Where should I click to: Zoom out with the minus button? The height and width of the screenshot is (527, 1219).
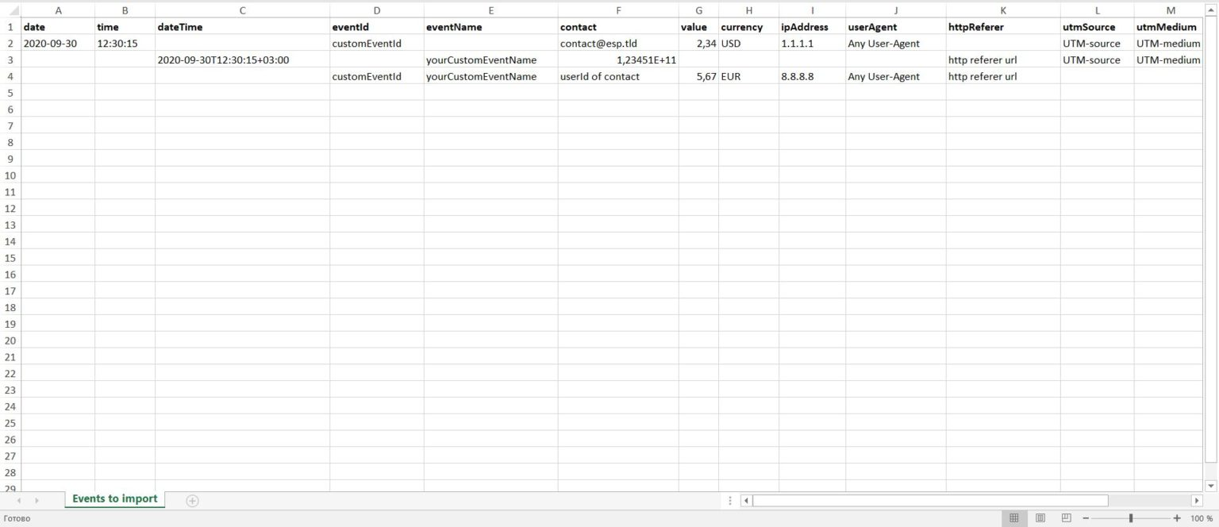click(x=1086, y=518)
